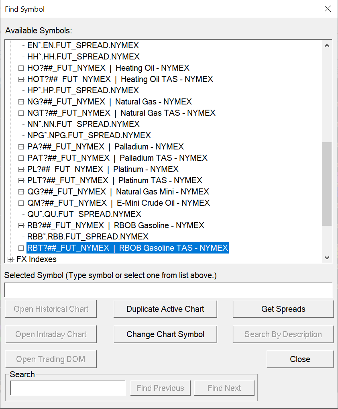Image resolution: width=338 pixels, height=409 pixels.
Task: Close the Find Symbol dialog window
Action: point(328,9)
